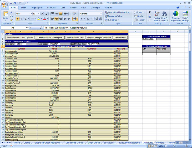Switch to the Tickers sheet tab
Screen dimensions: 192x148
pos(17,143)
